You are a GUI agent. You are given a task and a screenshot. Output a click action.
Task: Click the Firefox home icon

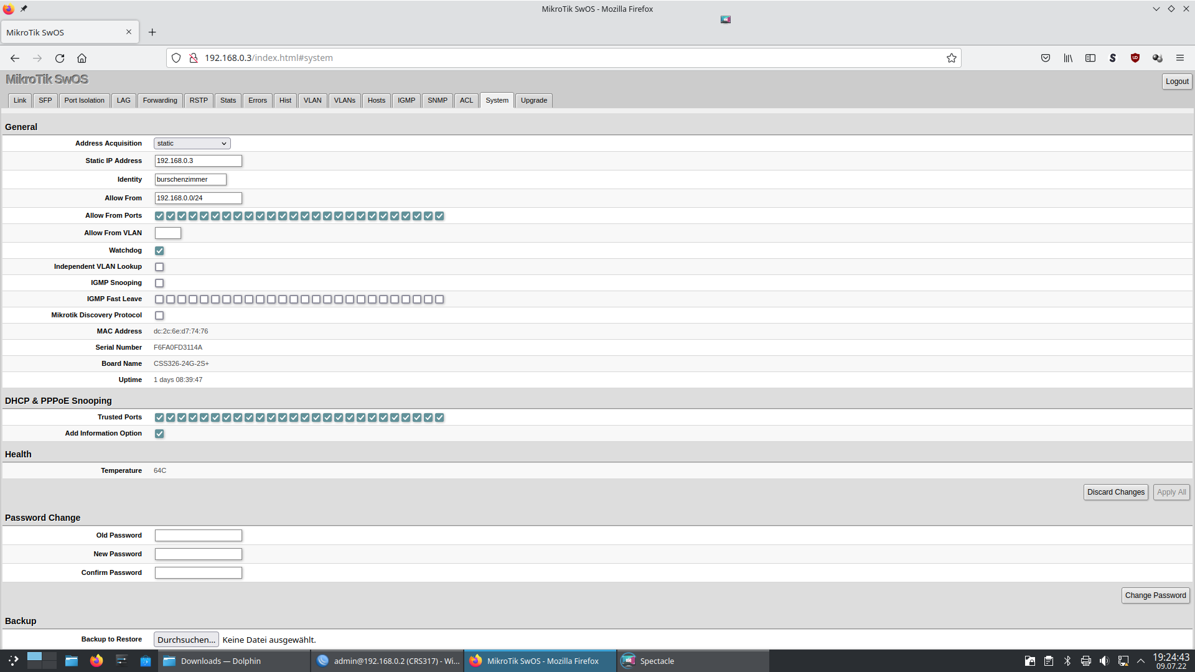pyautogui.click(x=82, y=58)
